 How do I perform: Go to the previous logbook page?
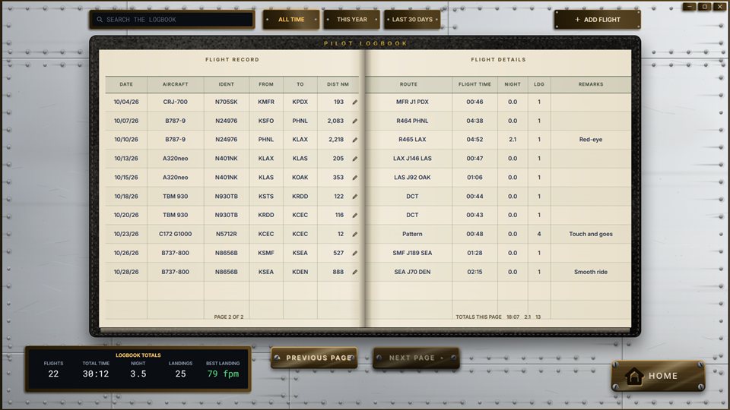[314, 358]
